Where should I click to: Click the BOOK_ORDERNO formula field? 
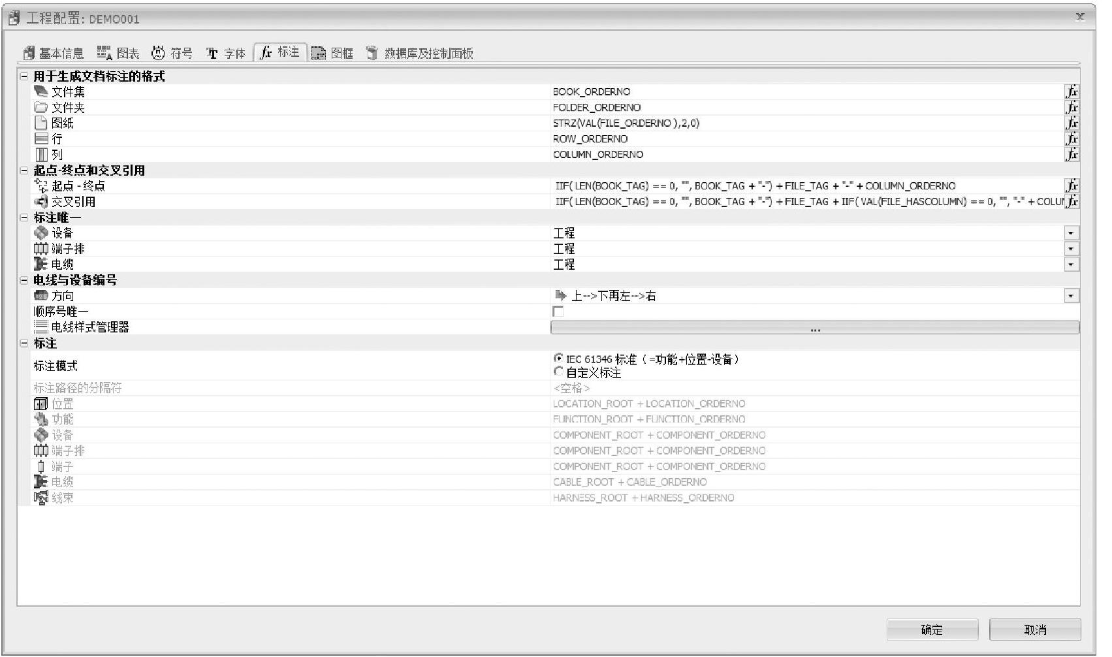(x=808, y=91)
